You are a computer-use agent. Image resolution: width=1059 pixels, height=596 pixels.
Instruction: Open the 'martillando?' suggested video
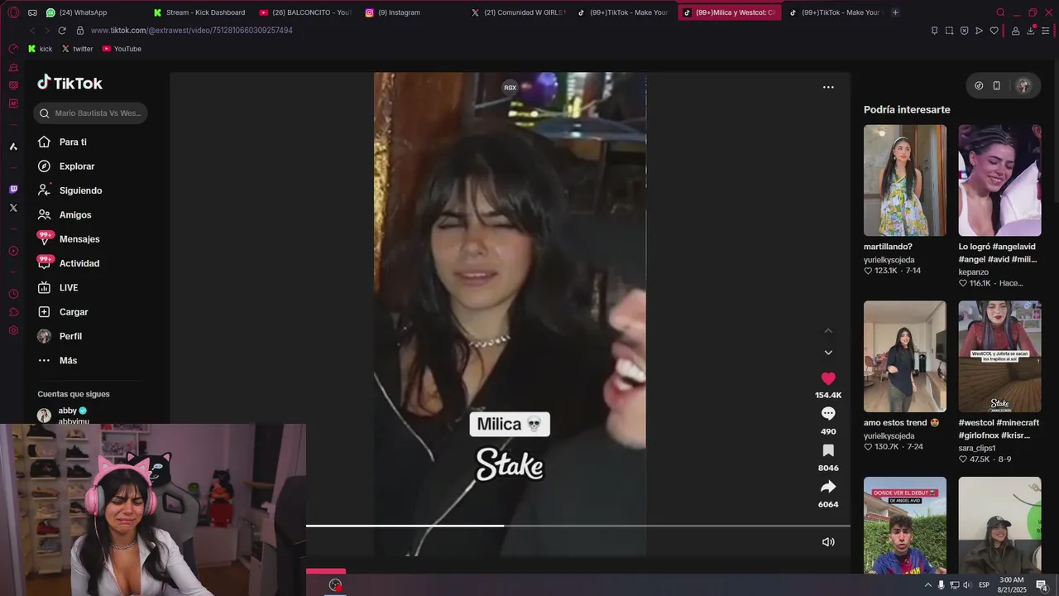click(905, 180)
